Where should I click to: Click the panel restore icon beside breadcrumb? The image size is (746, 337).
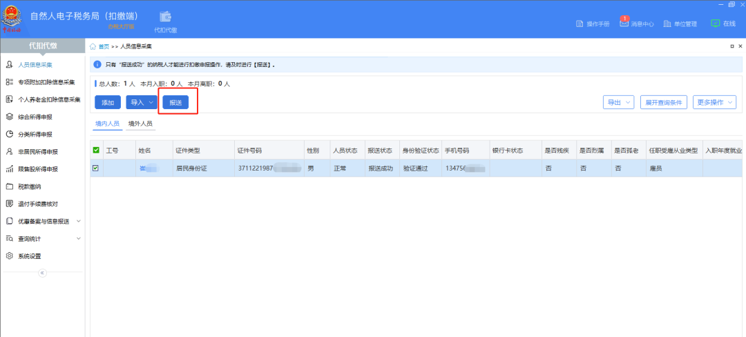(x=731, y=46)
